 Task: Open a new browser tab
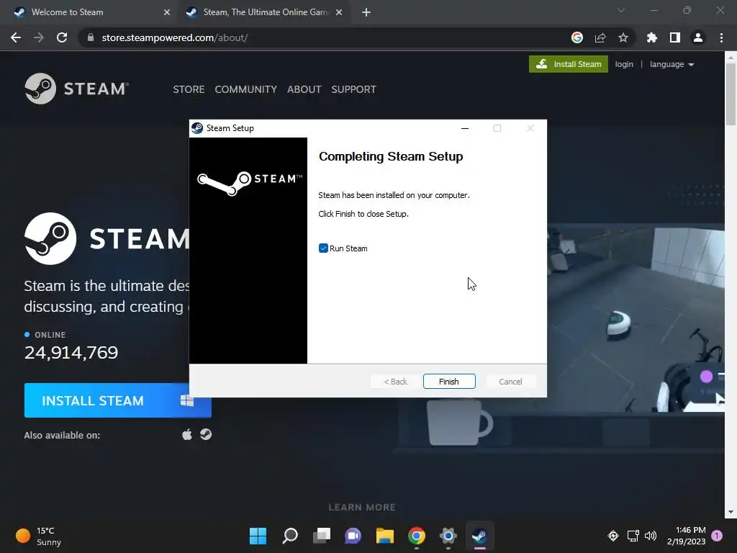tap(366, 12)
